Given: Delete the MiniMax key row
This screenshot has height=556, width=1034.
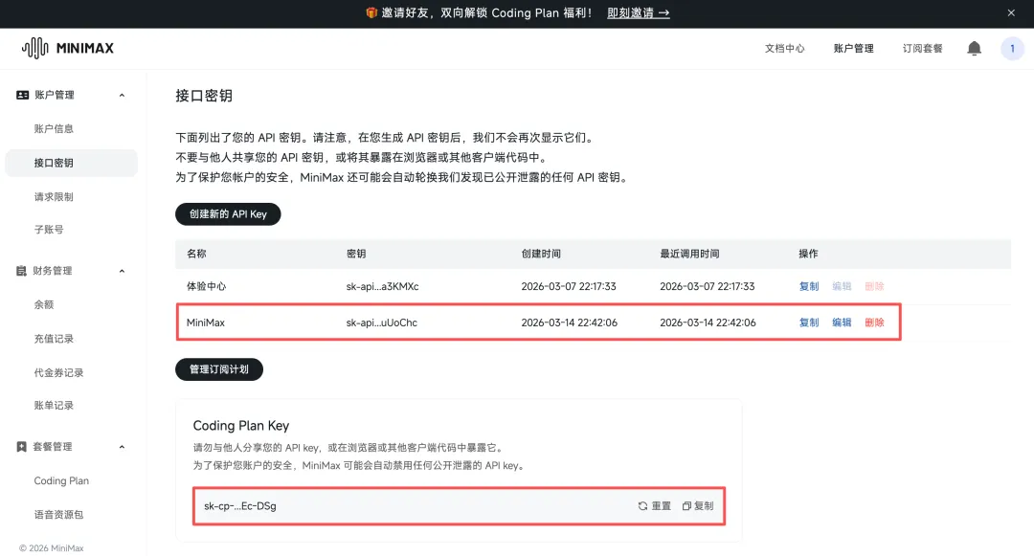Looking at the screenshot, I should (874, 322).
